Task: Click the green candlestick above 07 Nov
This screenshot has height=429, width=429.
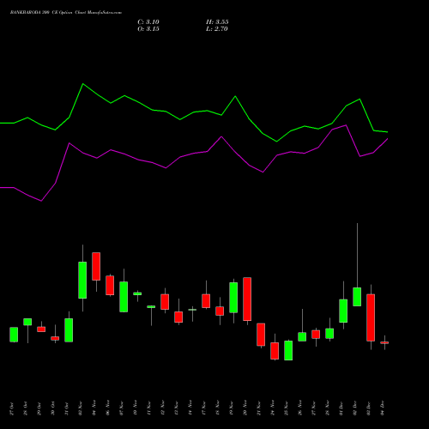Action: [x=124, y=297]
